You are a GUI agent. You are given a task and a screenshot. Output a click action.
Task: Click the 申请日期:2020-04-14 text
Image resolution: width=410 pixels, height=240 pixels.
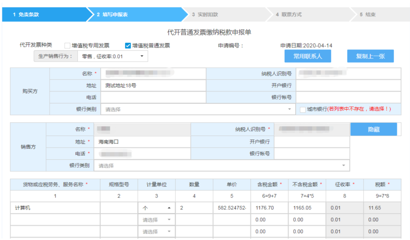pyautogui.click(x=306, y=45)
